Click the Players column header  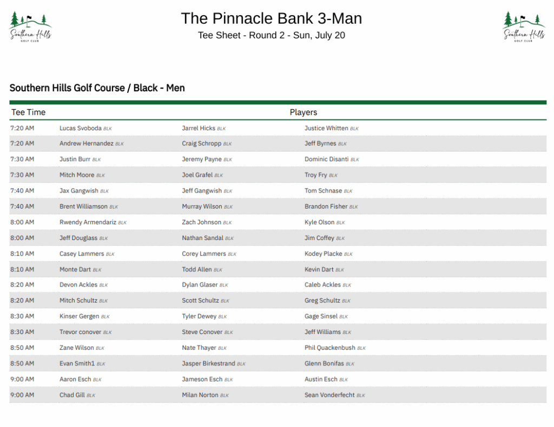point(303,112)
